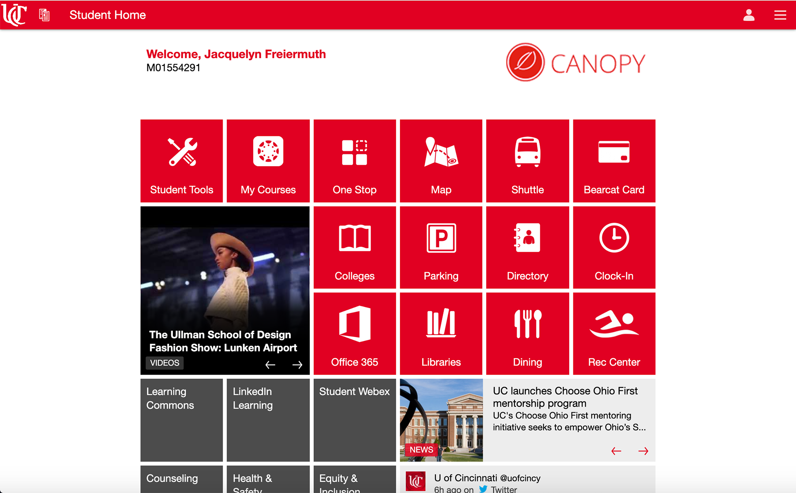Open the Student Webex tile
Screen dimensions: 796x493
pos(355,420)
